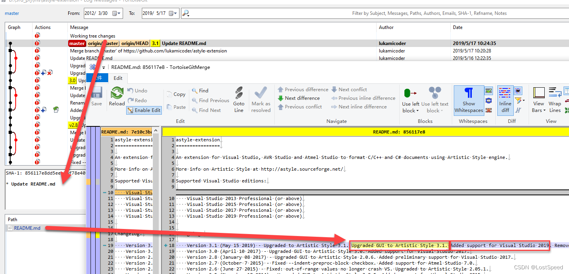569x274 pixels.
Task: Click Paste in the ribbon
Action: [176, 107]
